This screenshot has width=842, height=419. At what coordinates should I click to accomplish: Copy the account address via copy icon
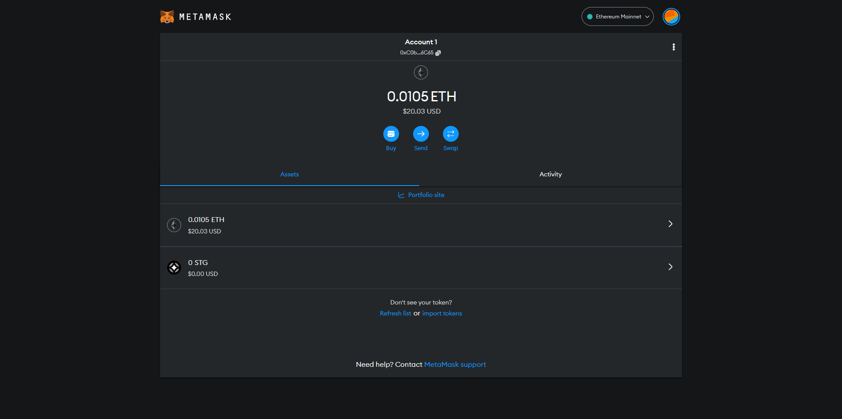click(438, 53)
